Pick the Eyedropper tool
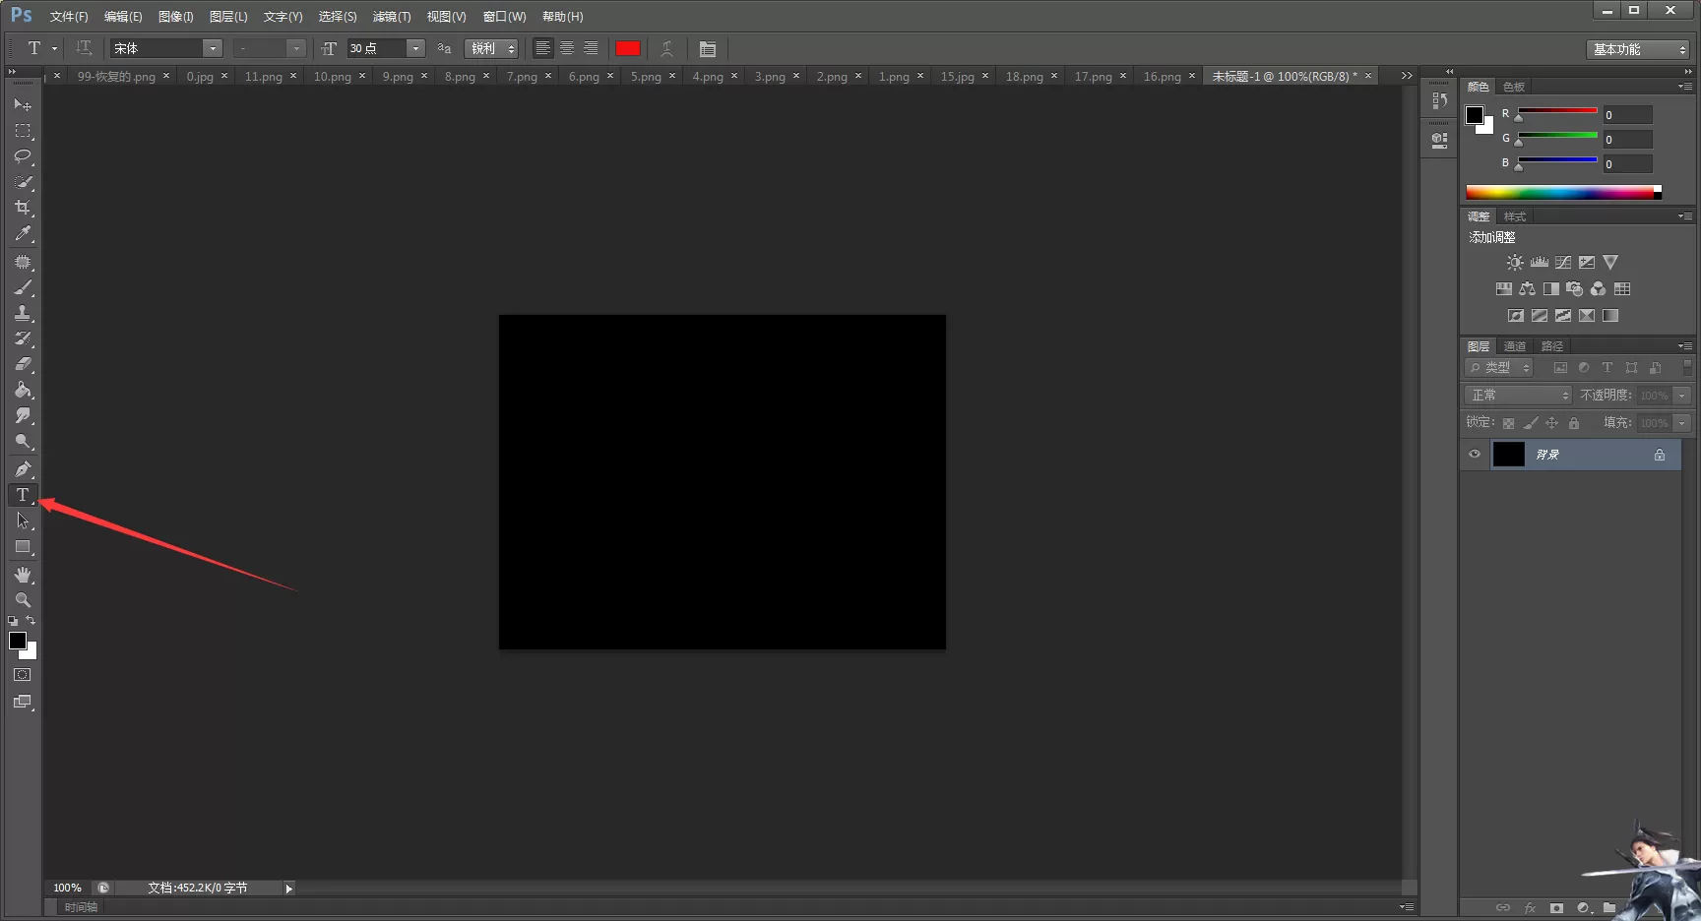 point(23,234)
